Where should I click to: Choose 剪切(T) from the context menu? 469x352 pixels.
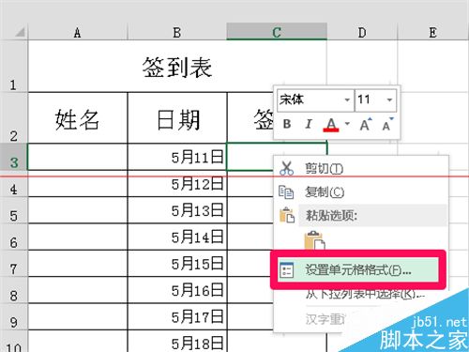[x=361, y=169]
